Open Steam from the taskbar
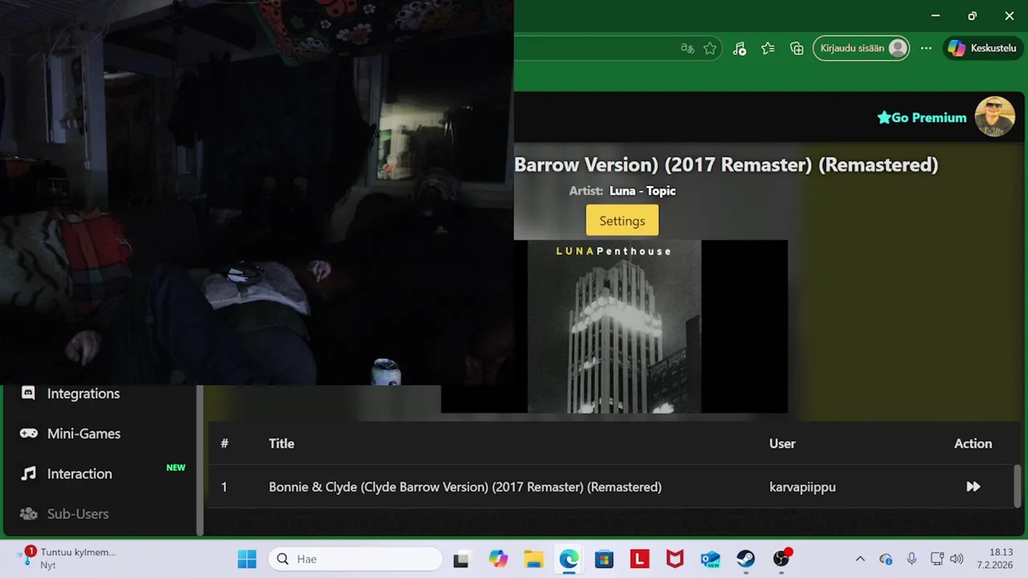This screenshot has width=1028, height=578. [x=745, y=559]
